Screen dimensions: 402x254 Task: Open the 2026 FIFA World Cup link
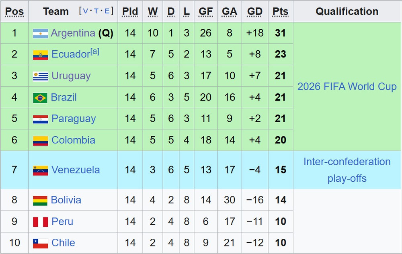pyautogui.click(x=347, y=86)
